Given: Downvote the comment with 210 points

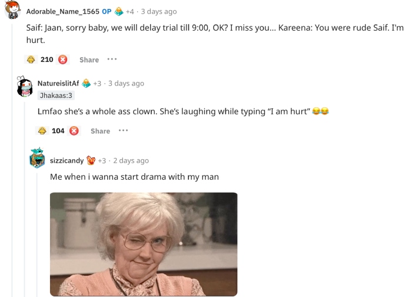Looking at the screenshot, I should pyautogui.click(x=62, y=60).
